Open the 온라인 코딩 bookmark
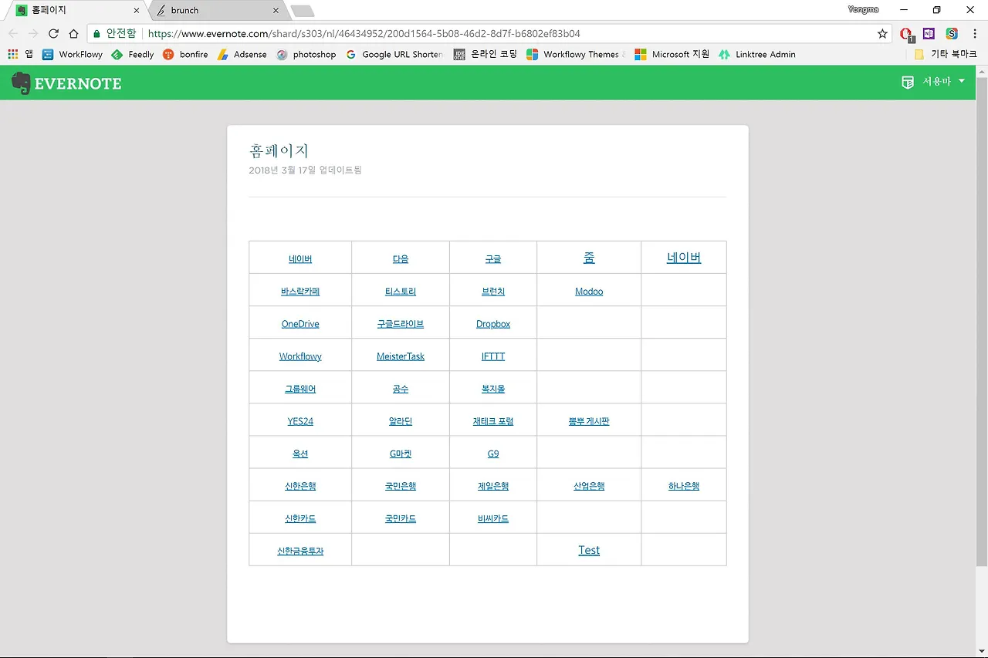 point(486,54)
